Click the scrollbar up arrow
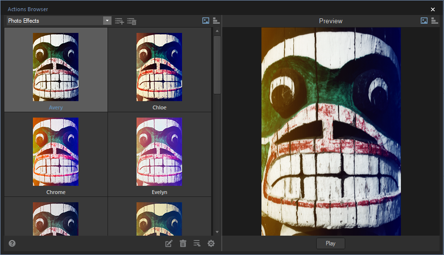Screen dimensions: 444x255 pos(217,31)
